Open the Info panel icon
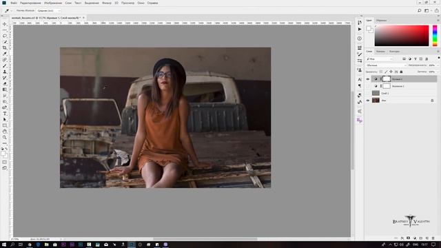441x248 pixels. point(360,39)
